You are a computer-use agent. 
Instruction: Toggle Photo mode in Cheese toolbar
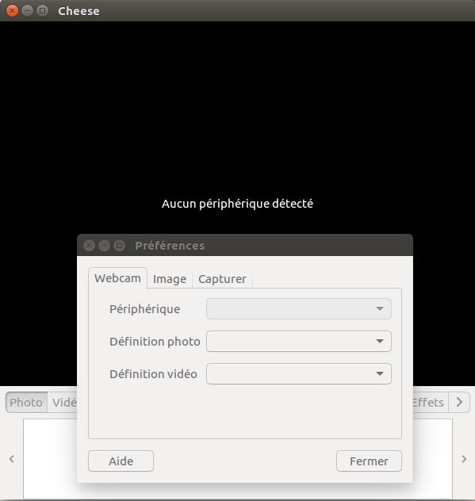pos(26,402)
